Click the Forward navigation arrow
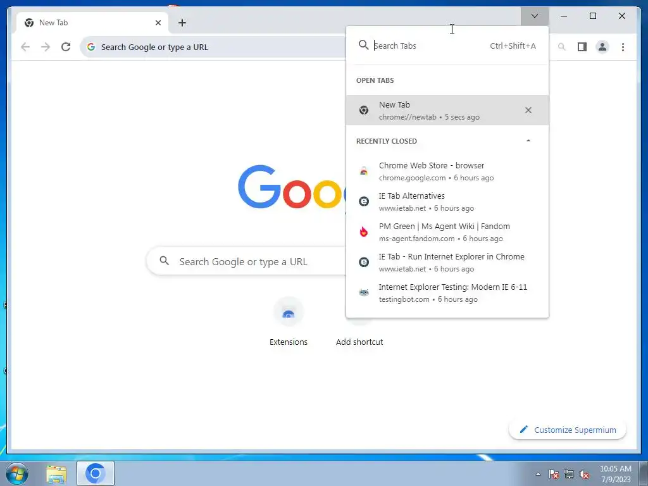This screenshot has height=486, width=648. pyautogui.click(x=46, y=47)
